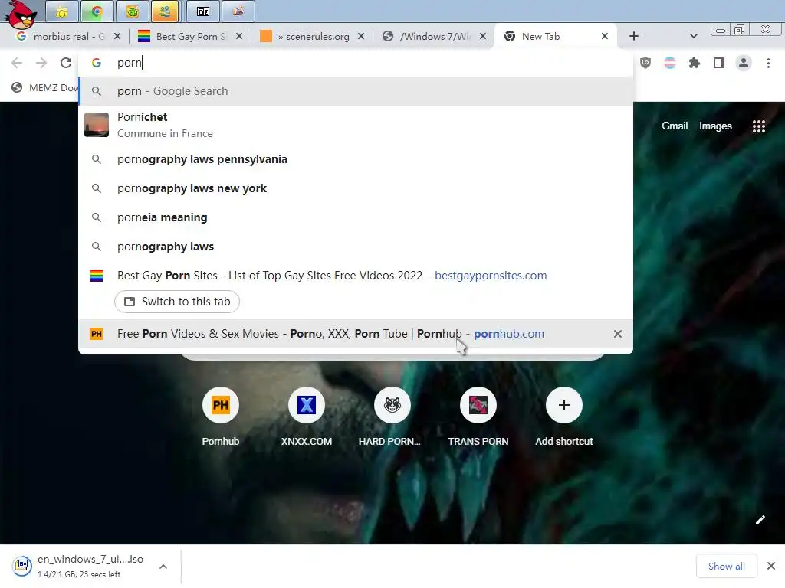This screenshot has height=588, width=785.
Task: Click the customize page pencil icon
Action: [760, 520]
